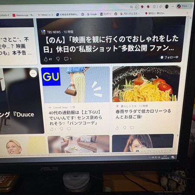Open the browser profile avatar
195x195 pixels.
(167, 6)
